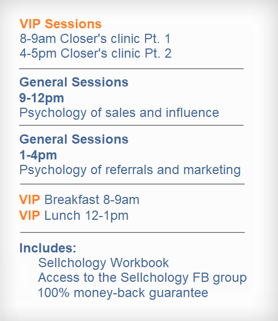The height and width of the screenshot is (321, 278).
Task: Click Psychology of referrals and marketing text
Action: pyautogui.click(x=130, y=170)
